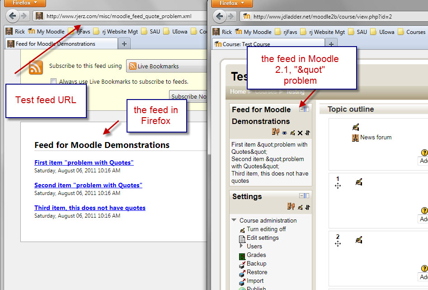Open the Add dropdown in topic 2

coord(423,277)
